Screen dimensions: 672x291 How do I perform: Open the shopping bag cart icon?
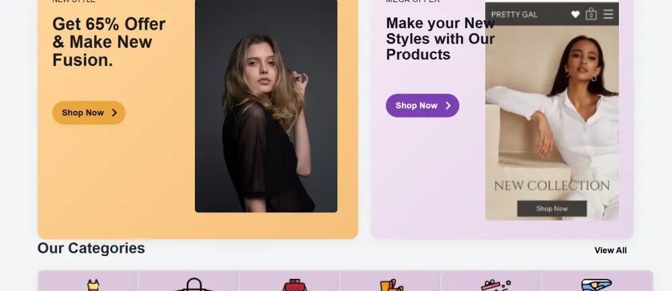[x=591, y=14]
